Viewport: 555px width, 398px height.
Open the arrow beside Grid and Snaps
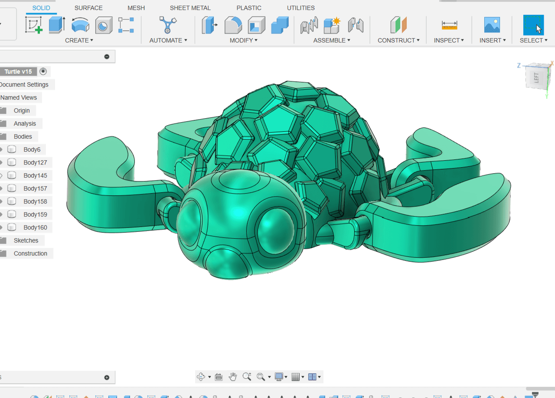click(303, 377)
